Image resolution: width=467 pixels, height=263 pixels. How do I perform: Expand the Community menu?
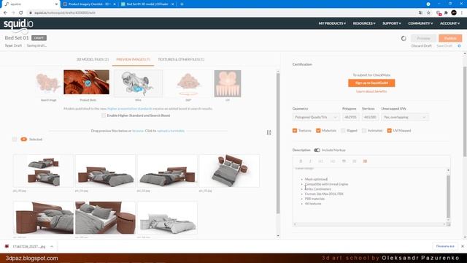pos(420,23)
